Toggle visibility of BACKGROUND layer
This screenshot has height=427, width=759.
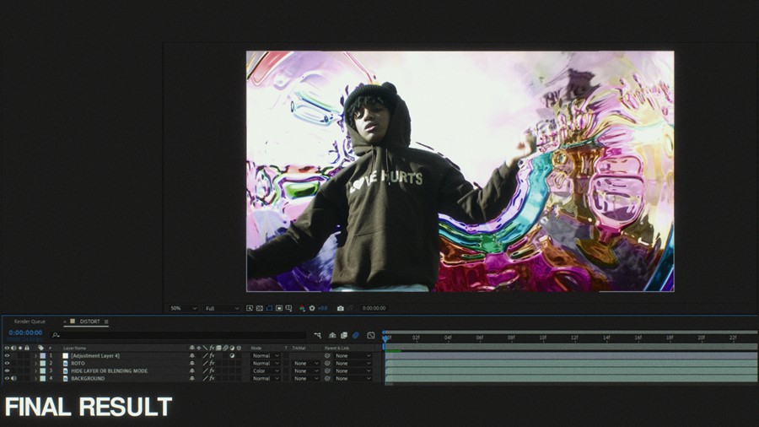coord(7,378)
